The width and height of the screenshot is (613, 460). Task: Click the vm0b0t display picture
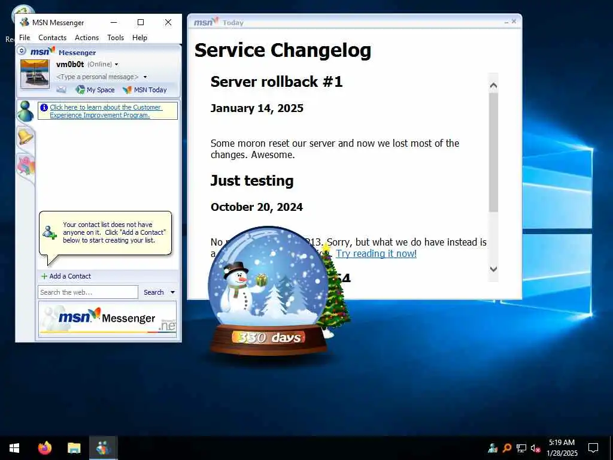pyautogui.click(x=35, y=74)
